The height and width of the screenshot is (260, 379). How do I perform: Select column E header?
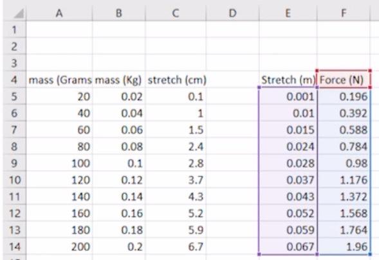(288, 13)
